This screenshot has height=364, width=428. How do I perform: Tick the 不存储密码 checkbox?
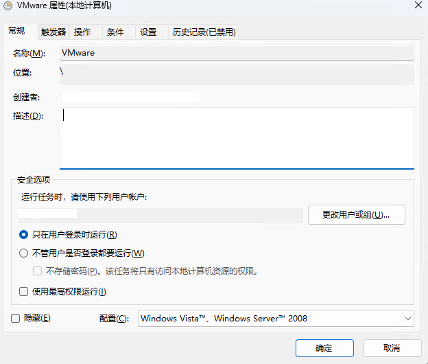coord(38,271)
